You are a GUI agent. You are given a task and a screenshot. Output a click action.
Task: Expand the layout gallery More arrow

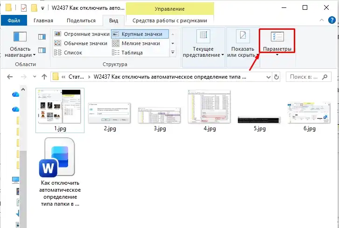173,53
